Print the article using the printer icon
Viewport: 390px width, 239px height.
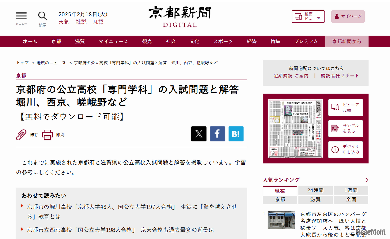tap(47, 134)
